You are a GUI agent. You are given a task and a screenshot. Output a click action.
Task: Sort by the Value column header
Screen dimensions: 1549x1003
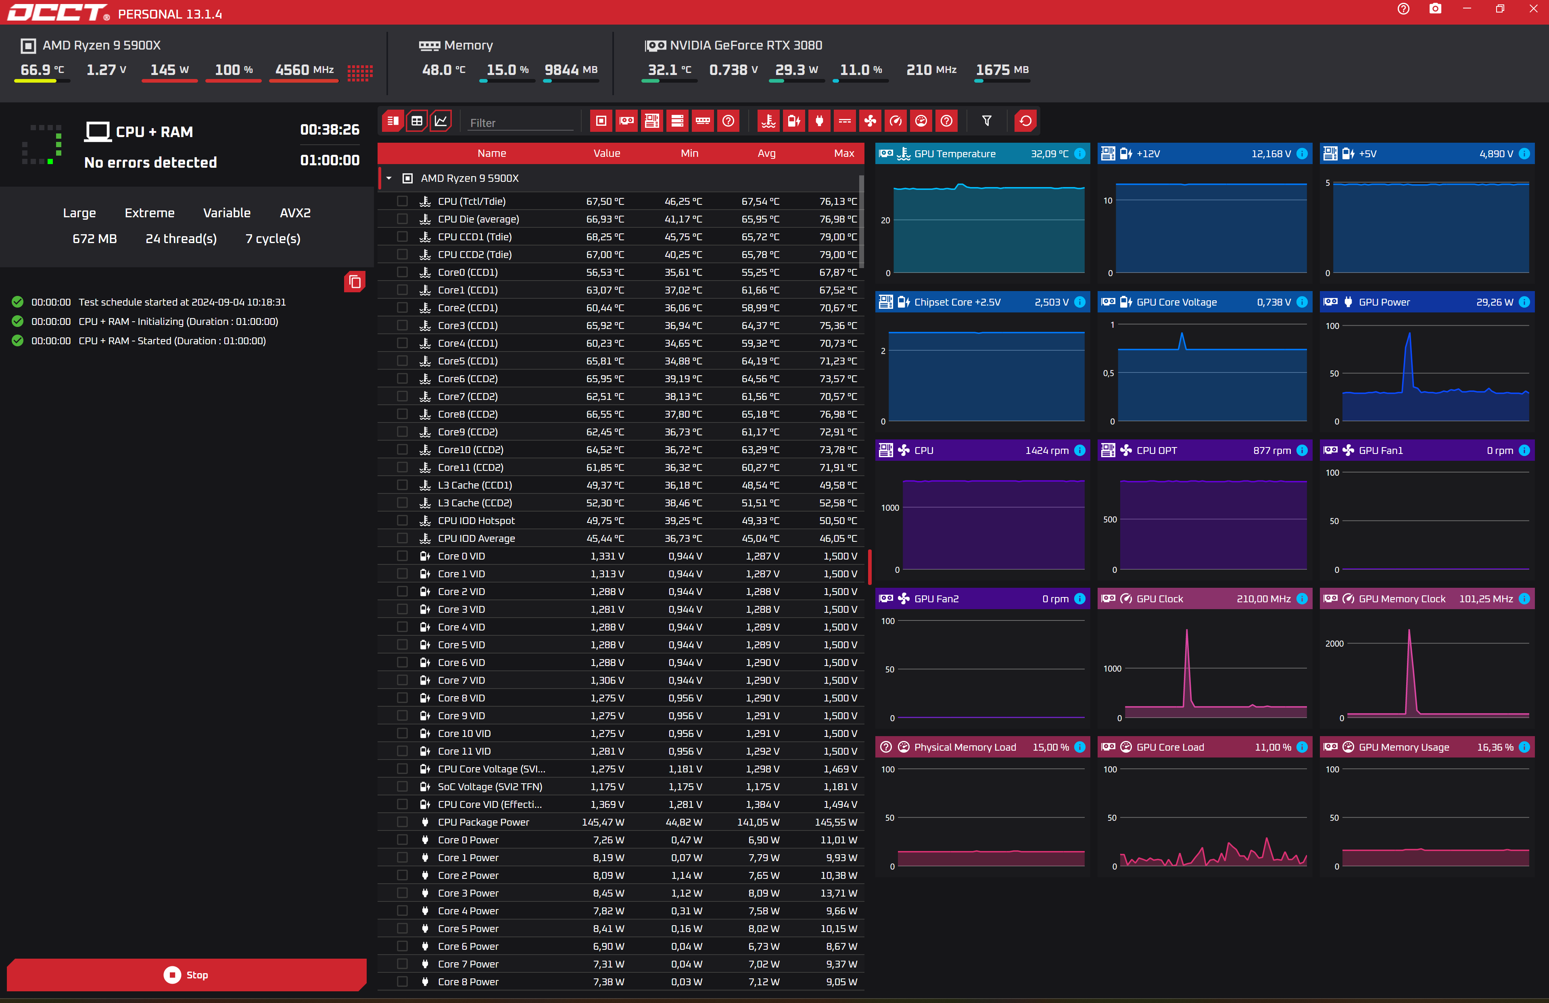pos(606,154)
